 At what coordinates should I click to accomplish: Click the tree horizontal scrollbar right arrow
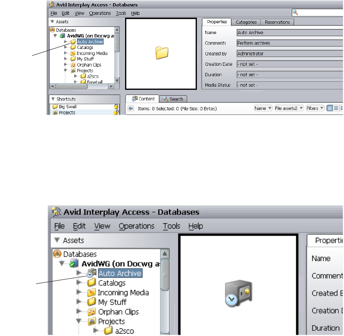[x=112, y=86]
